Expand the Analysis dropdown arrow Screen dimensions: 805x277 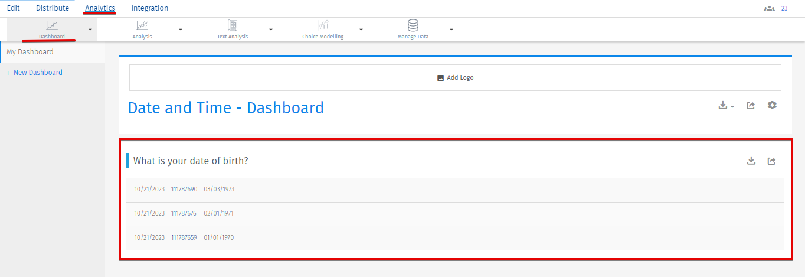[x=181, y=29]
